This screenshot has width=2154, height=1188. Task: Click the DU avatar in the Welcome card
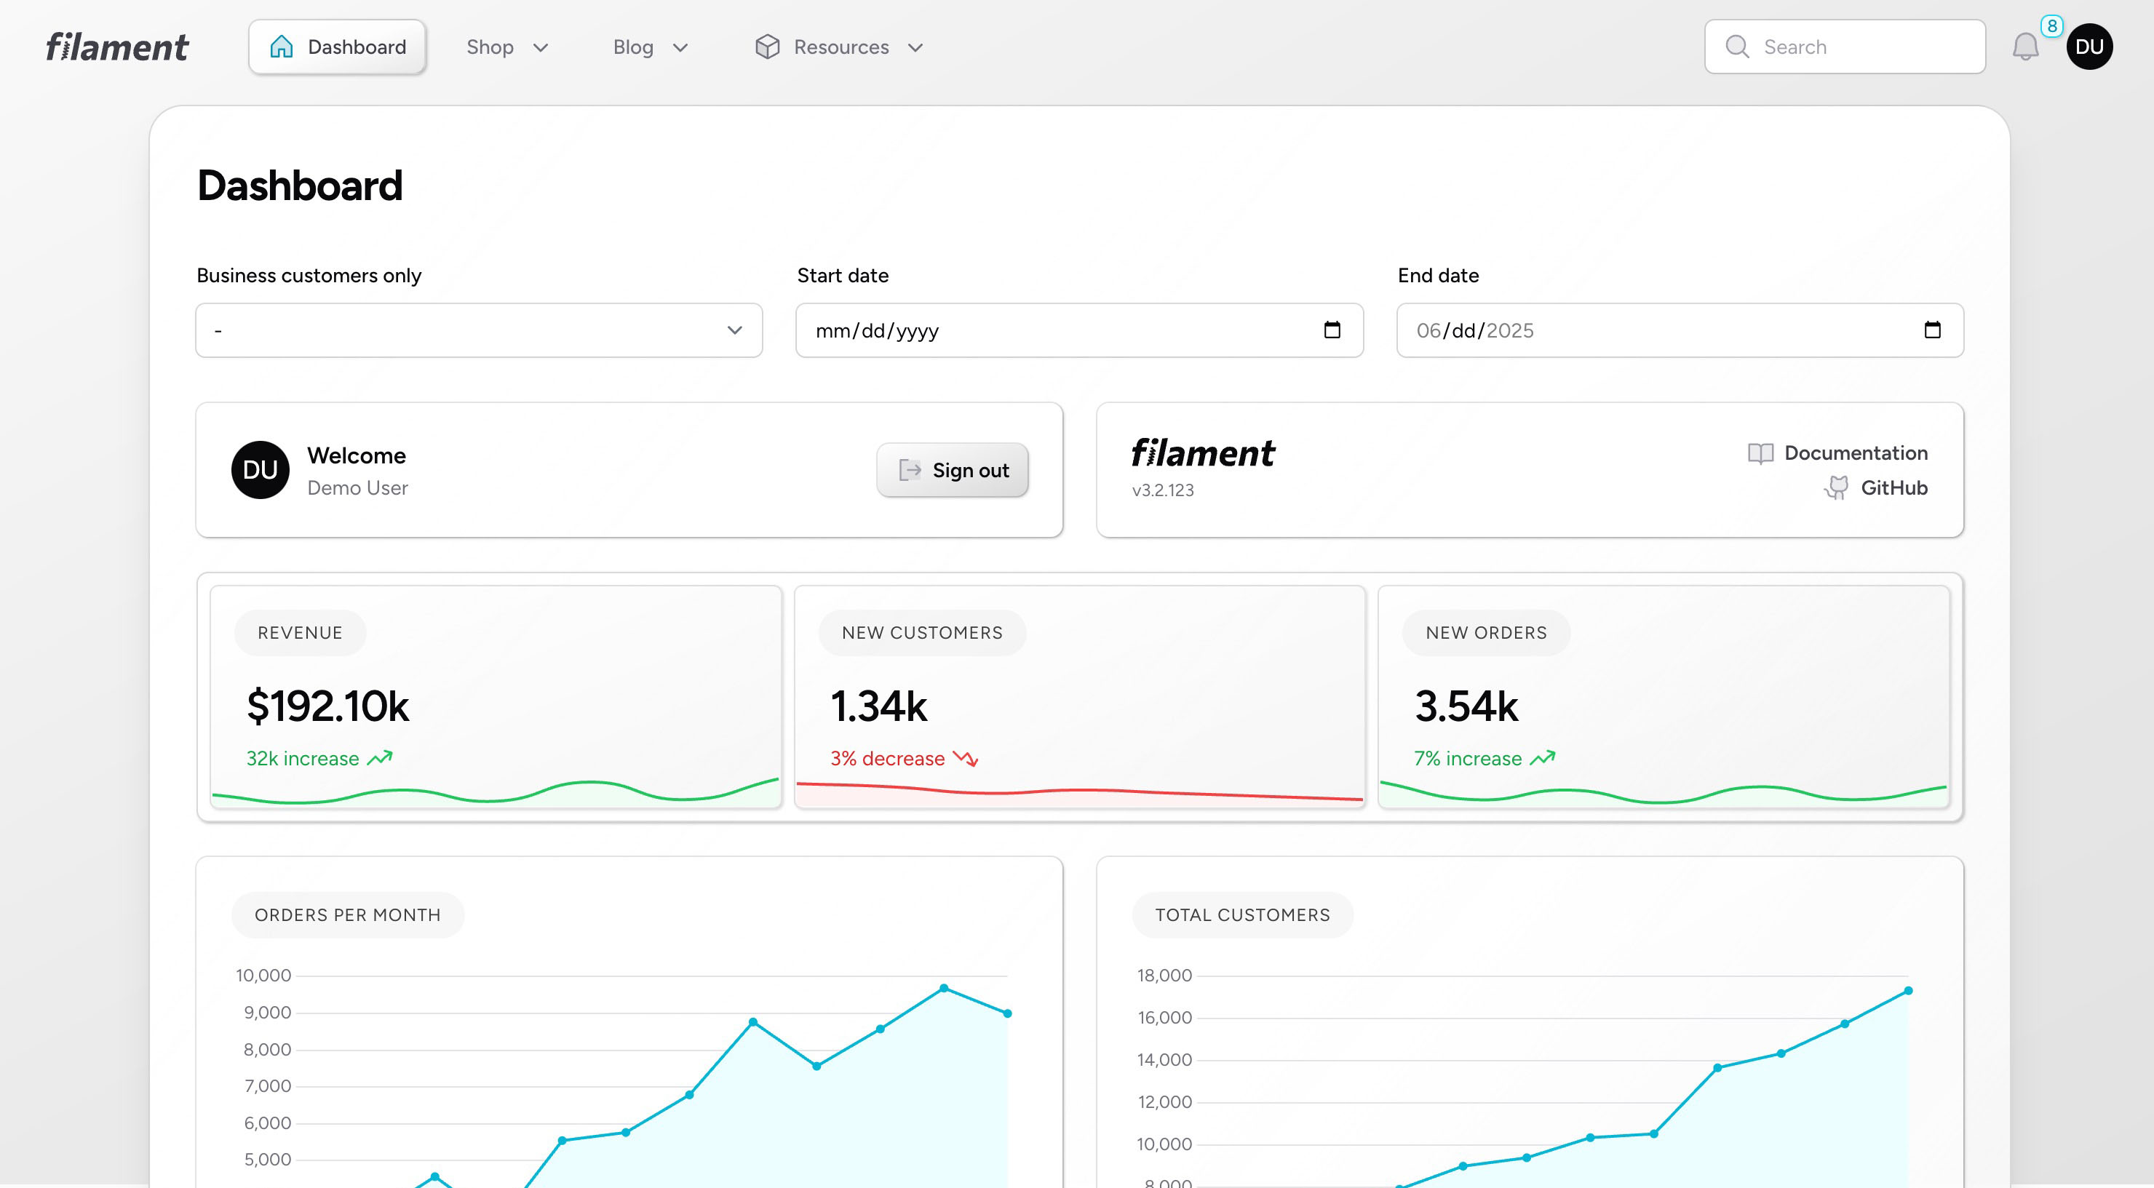pos(260,470)
